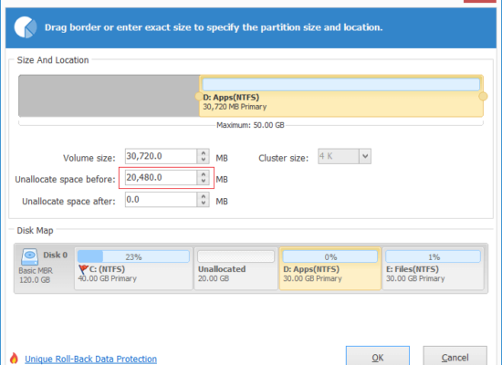Open the Cluster size dropdown

365,157
